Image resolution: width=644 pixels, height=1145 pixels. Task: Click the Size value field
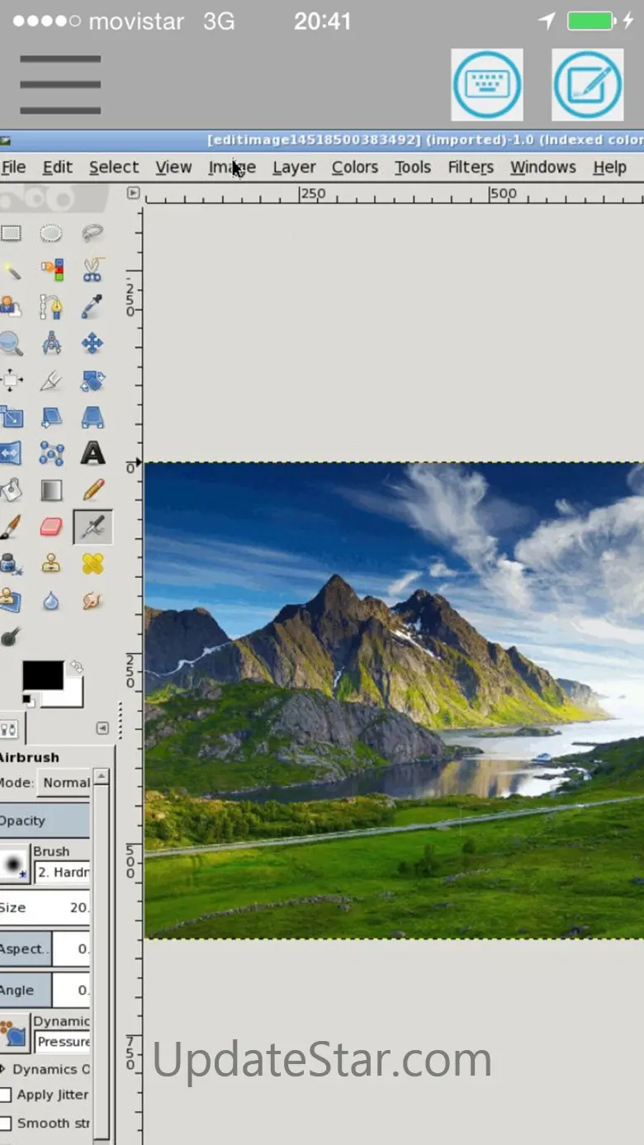point(45,907)
